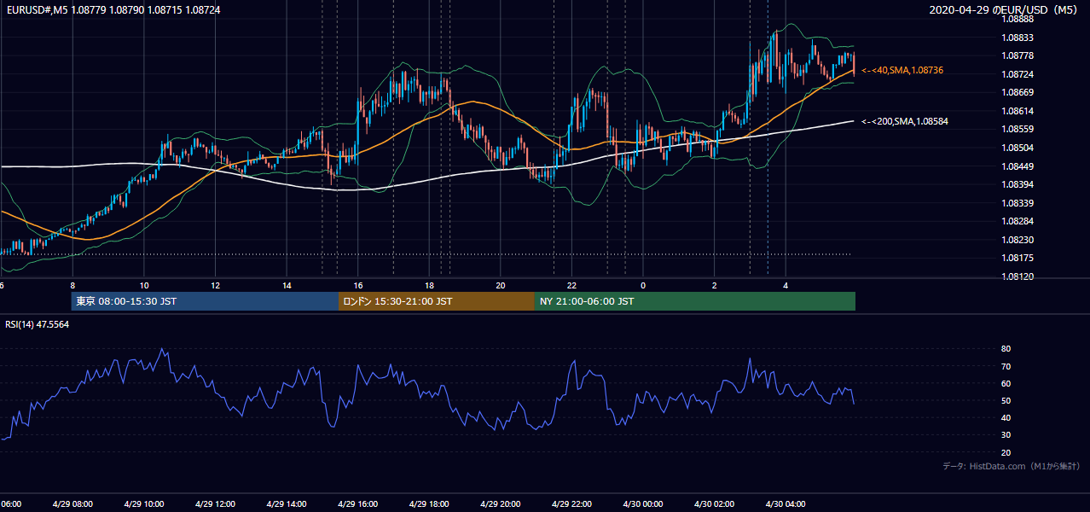
Task: Click price level 1.08284 on the axis
Action: (x=1018, y=221)
